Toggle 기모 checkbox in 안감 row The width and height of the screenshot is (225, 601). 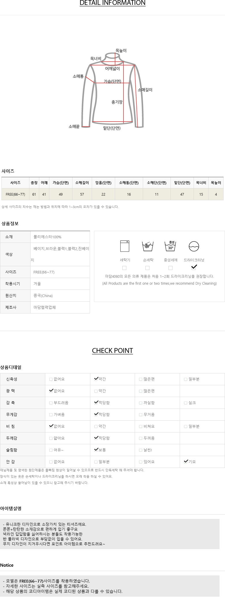tap(186, 462)
